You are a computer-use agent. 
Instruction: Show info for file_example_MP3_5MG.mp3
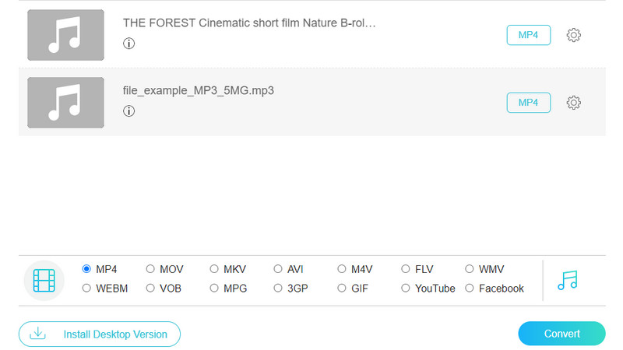click(x=129, y=111)
